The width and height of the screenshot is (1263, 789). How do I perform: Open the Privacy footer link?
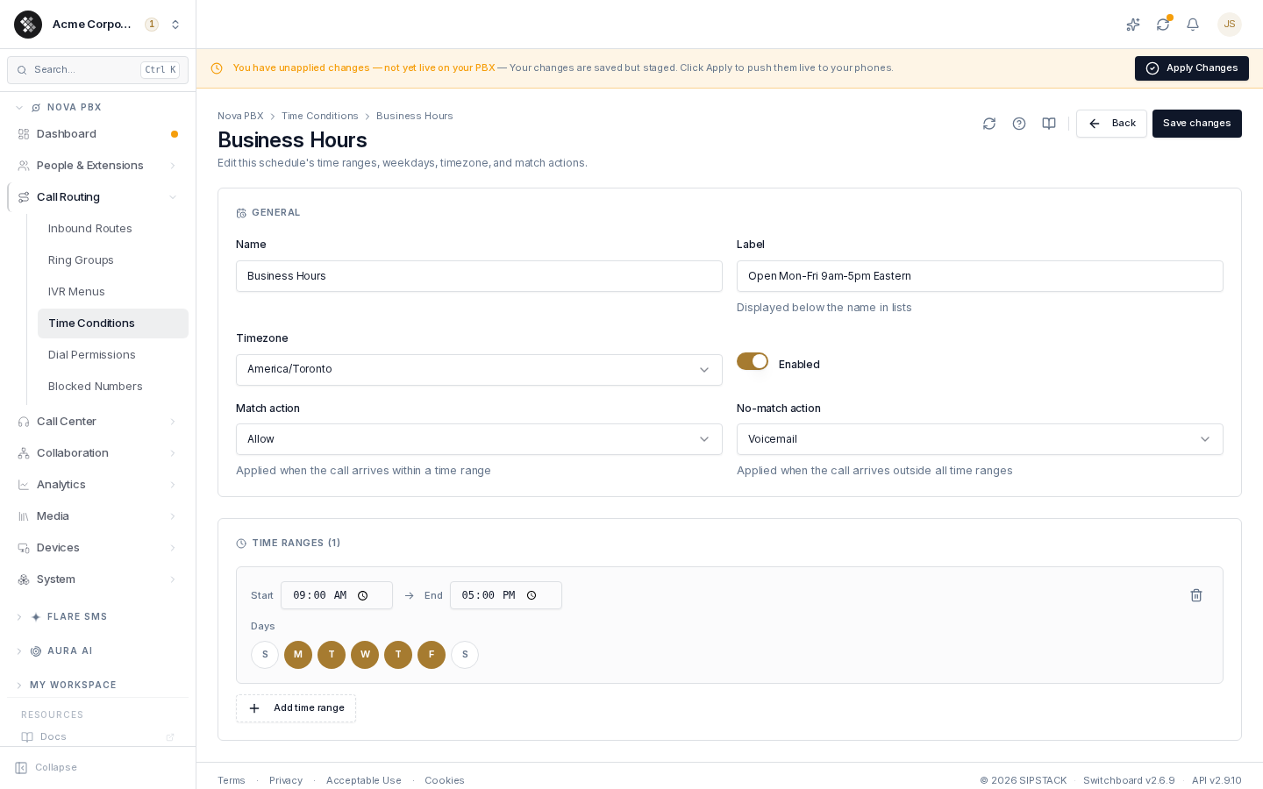click(x=286, y=781)
